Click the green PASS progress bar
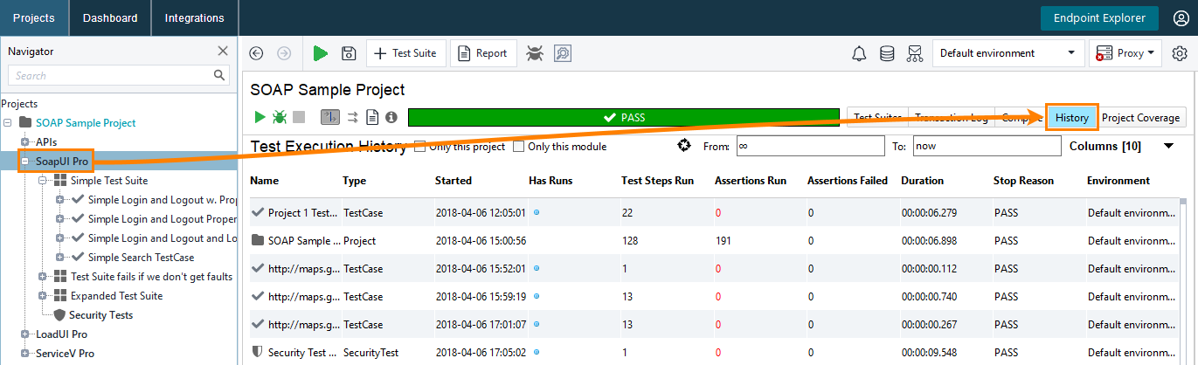This screenshot has height=365, width=1198. point(623,118)
